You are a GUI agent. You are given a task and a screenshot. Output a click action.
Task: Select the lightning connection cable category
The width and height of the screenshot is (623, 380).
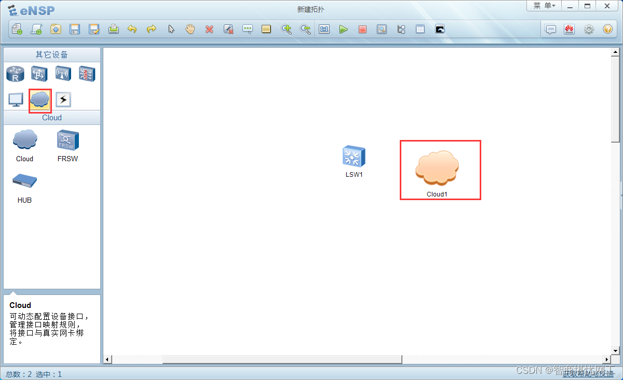63,100
